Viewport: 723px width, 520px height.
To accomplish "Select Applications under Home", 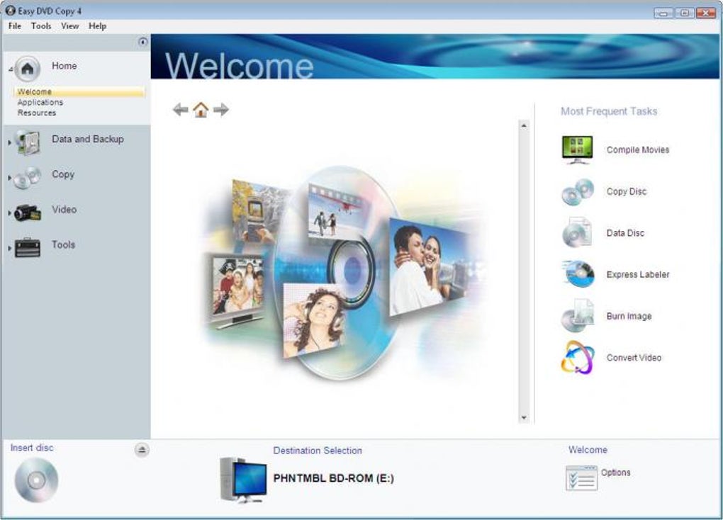I will [40, 102].
